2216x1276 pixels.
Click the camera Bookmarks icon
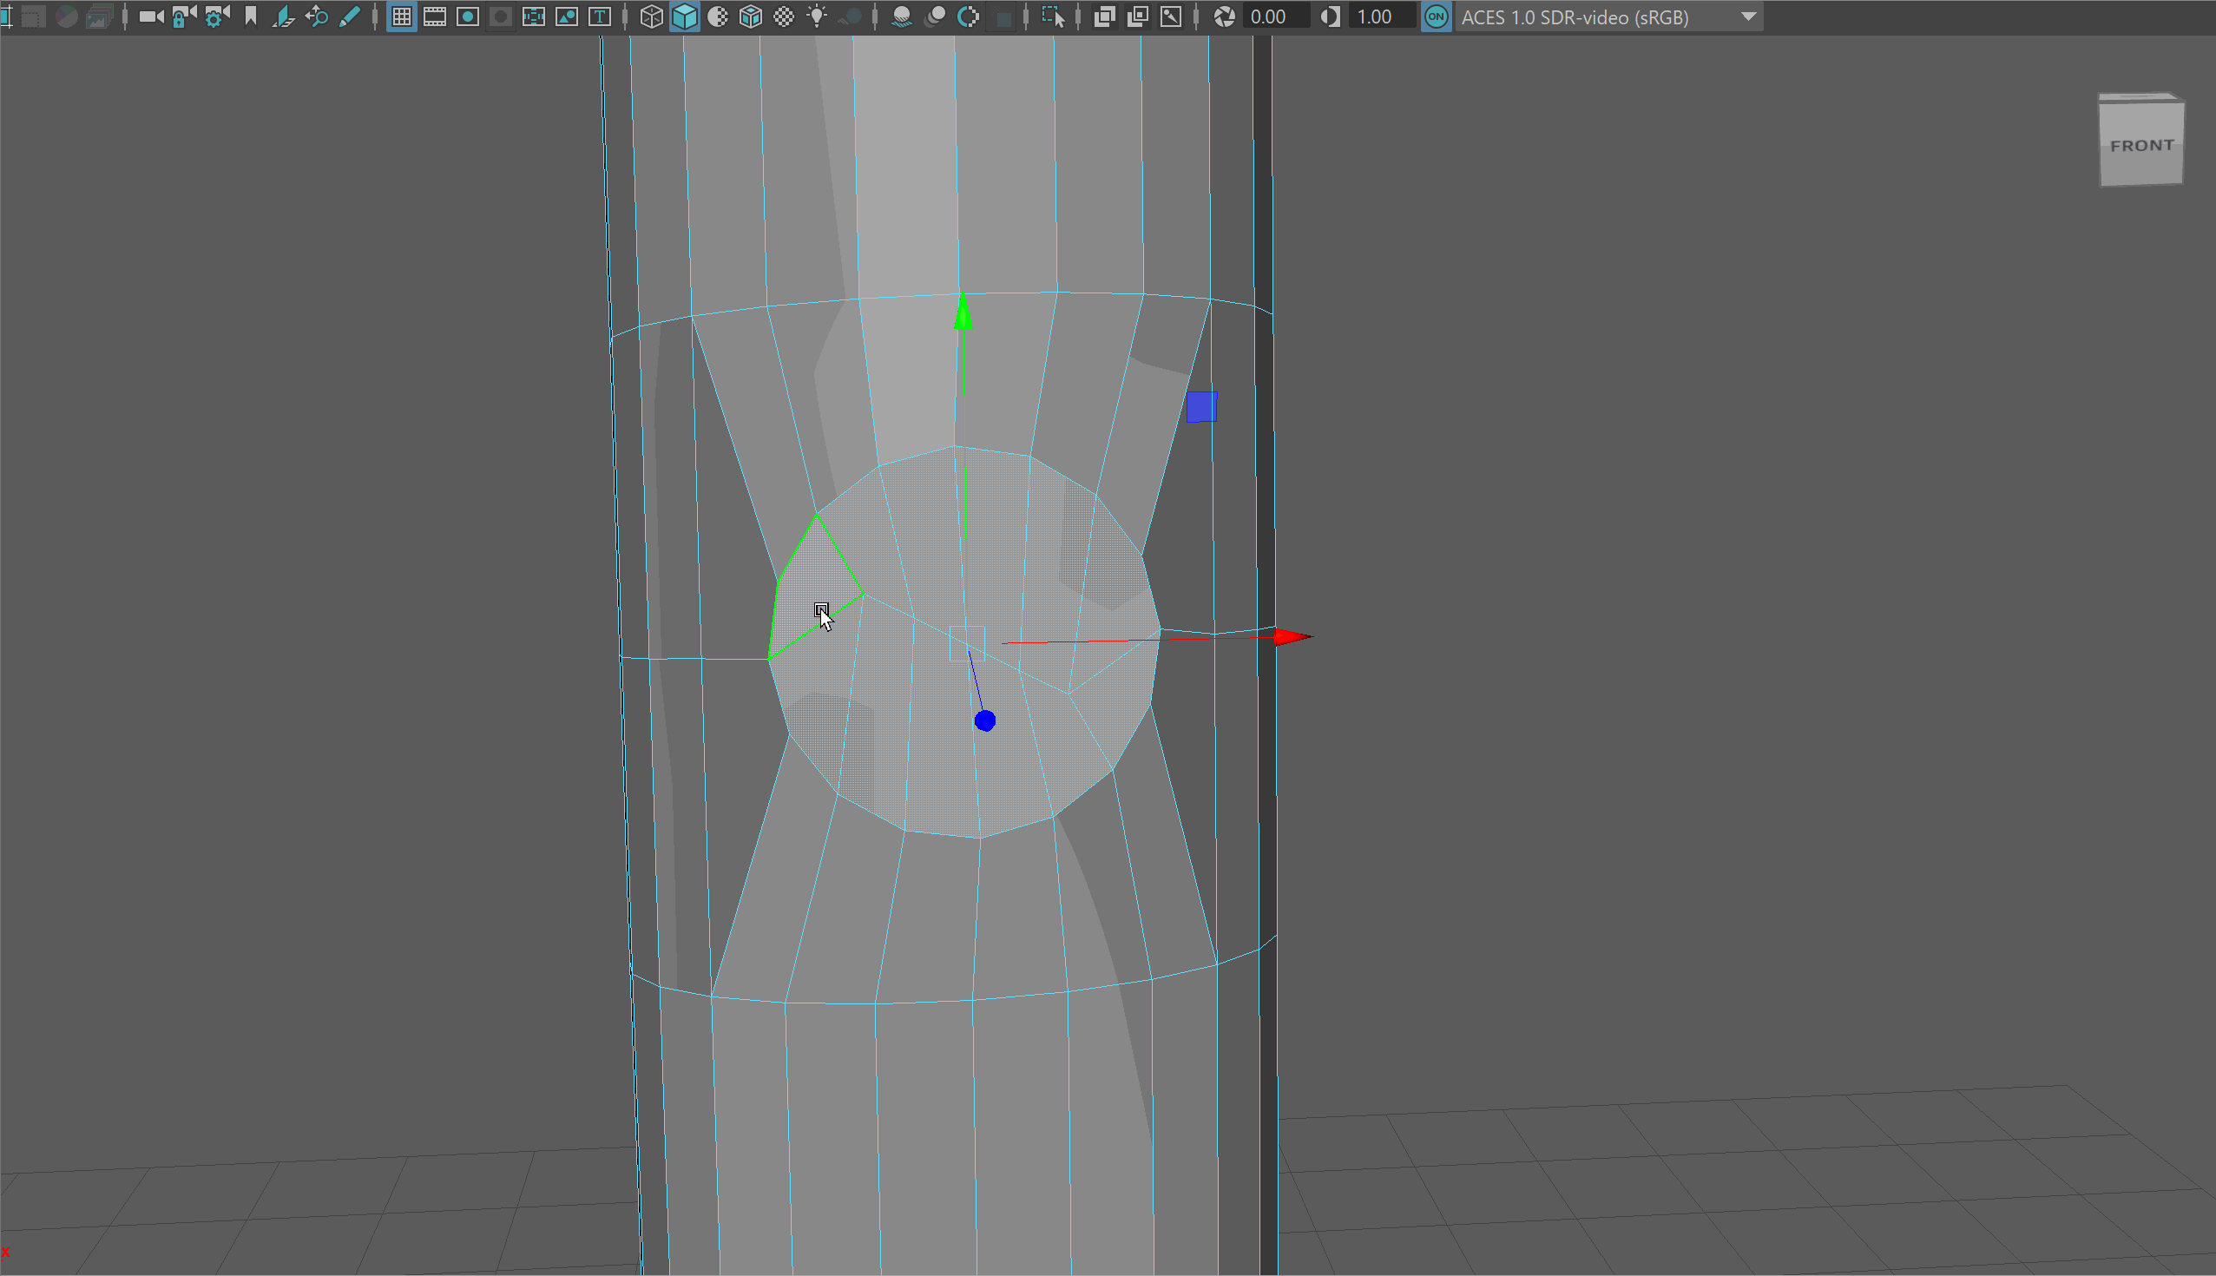point(251,16)
